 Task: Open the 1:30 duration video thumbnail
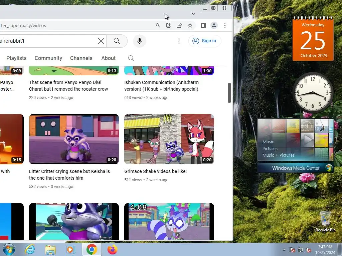169,71
